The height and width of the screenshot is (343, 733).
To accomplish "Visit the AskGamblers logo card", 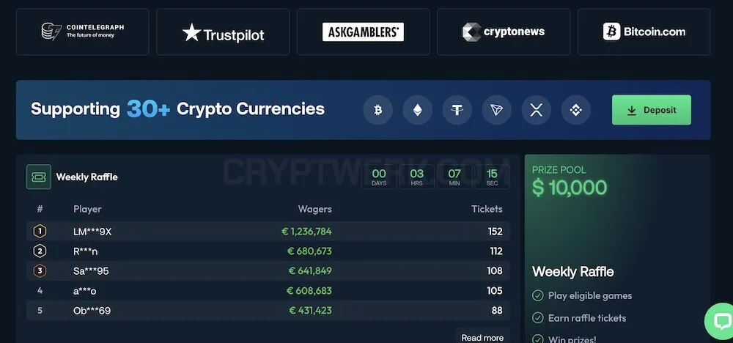I will click(364, 32).
